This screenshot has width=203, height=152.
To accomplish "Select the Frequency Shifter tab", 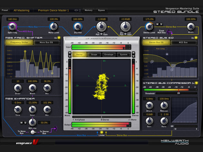I will coord(19,42).
